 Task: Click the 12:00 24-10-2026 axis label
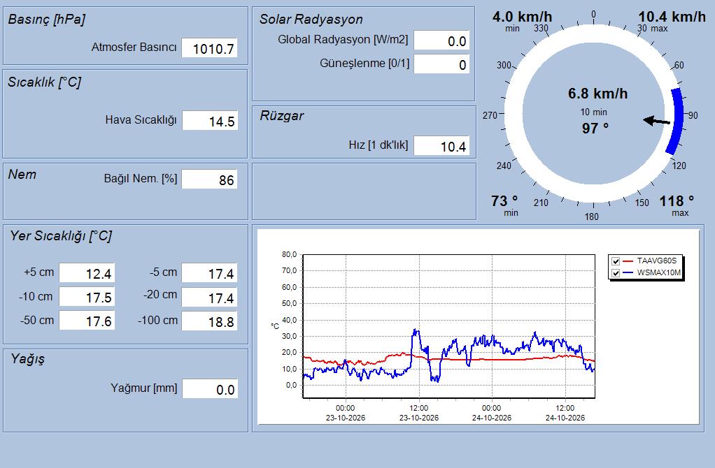pos(565,413)
